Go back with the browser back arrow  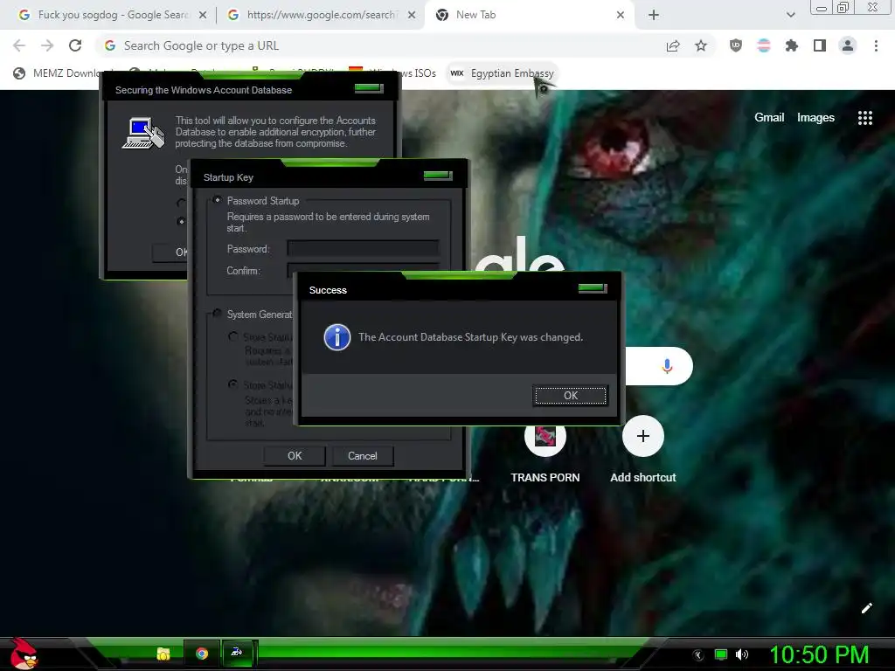point(19,45)
